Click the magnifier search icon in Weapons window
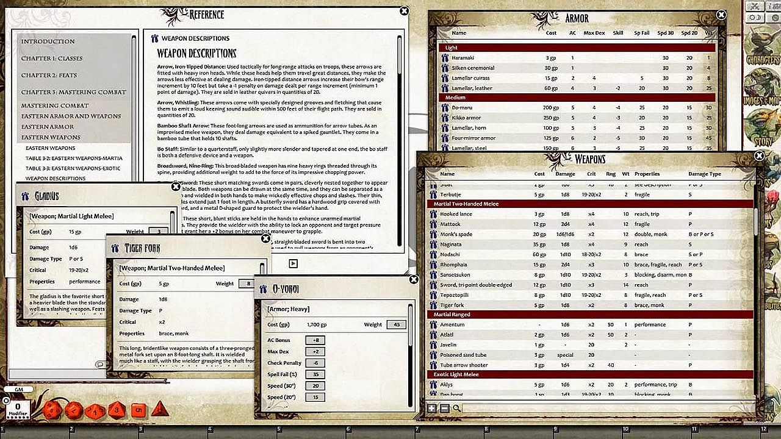The width and height of the screenshot is (781, 439). pos(456,409)
